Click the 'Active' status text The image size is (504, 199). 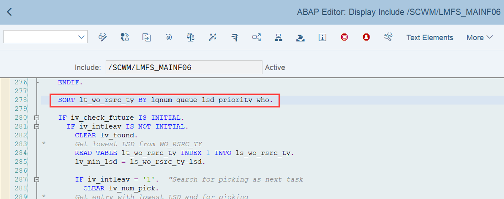(x=275, y=68)
